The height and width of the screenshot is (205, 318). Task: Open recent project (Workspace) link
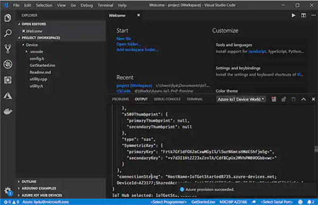(x=134, y=86)
